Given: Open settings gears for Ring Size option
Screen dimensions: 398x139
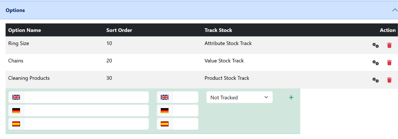Looking at the screenshot, I should [375, 45].
